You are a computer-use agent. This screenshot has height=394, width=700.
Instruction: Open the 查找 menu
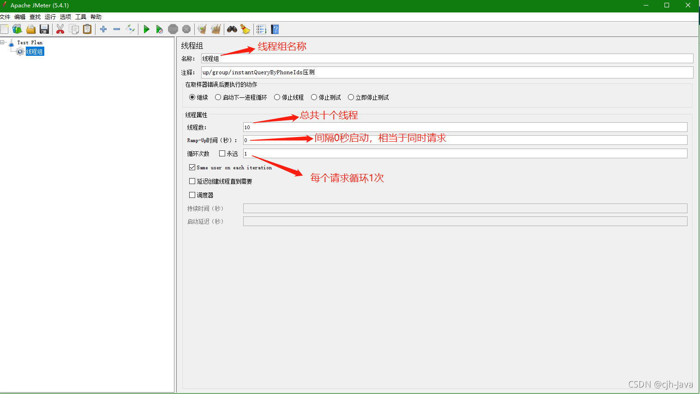tap(35, 17)
